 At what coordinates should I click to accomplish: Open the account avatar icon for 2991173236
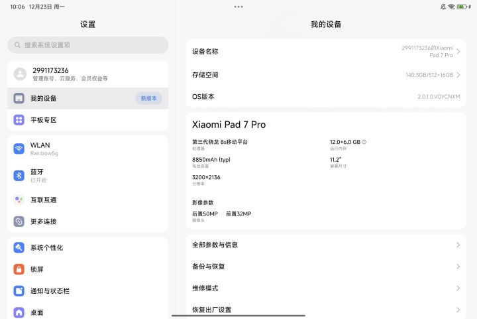pyautogui.click(x=20, y=74)
